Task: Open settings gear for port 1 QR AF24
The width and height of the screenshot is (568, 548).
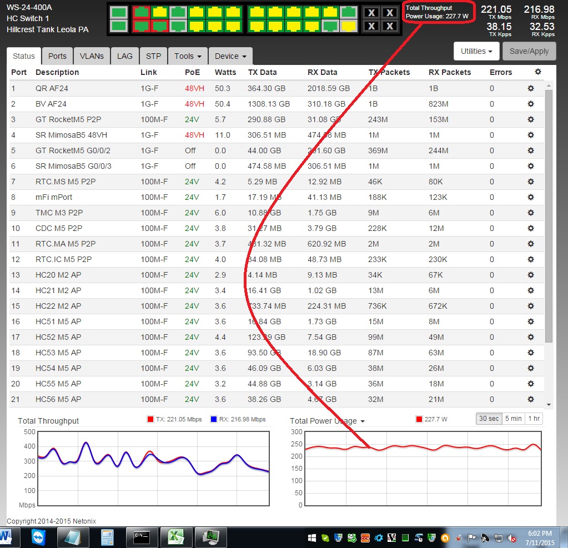Action: tap(531, 88)
